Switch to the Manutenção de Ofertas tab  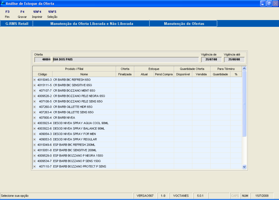(x=184, y=23)
